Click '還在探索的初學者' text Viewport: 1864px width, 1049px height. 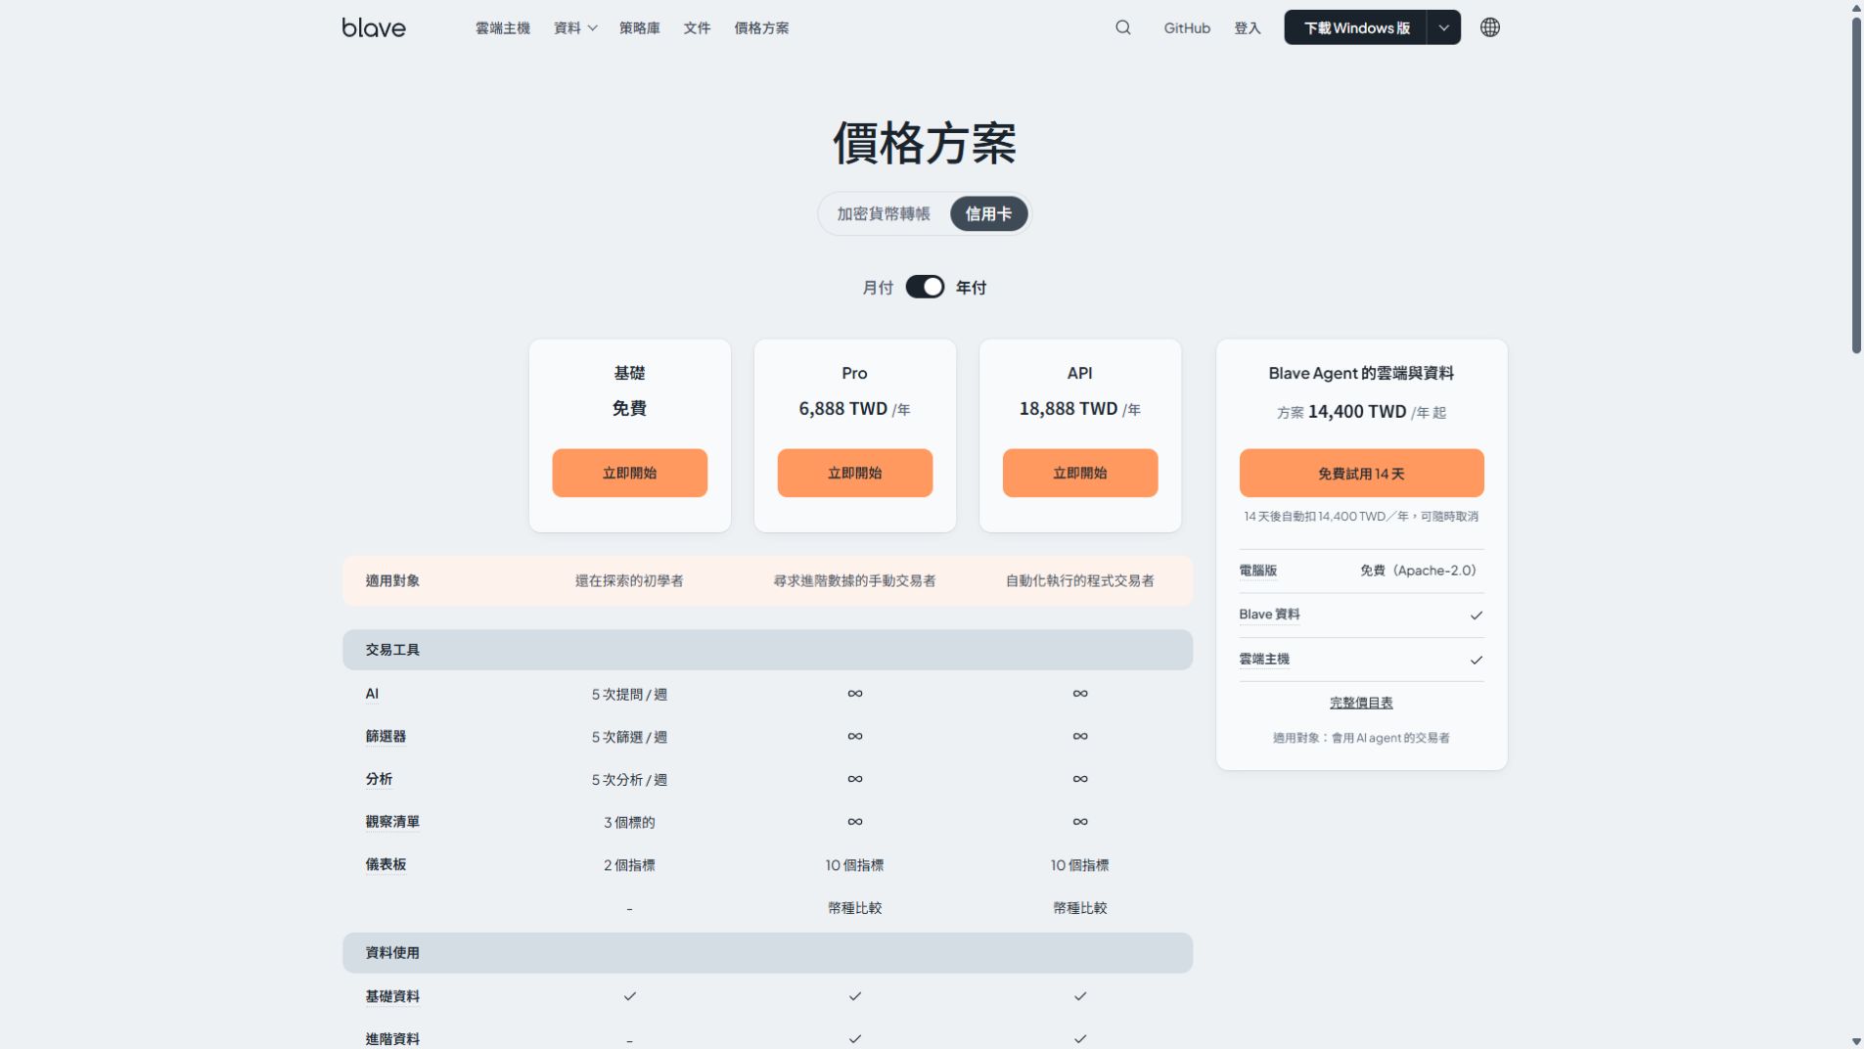pyautogui.click(x=629, y=580)
